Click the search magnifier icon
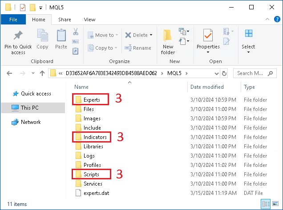The image size is (283, 210). click(271, 73)
